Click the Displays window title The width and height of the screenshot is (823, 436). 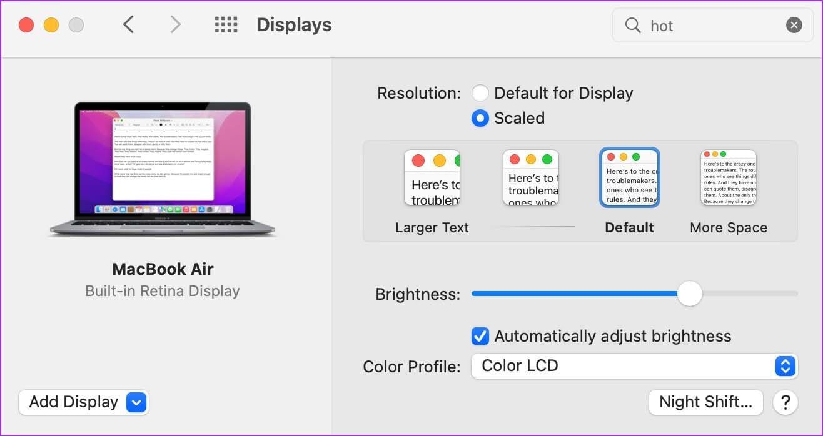[x=294, y=25]
